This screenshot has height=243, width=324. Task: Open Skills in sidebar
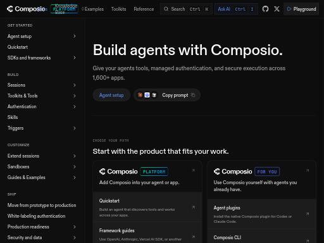tap(13, 117)
